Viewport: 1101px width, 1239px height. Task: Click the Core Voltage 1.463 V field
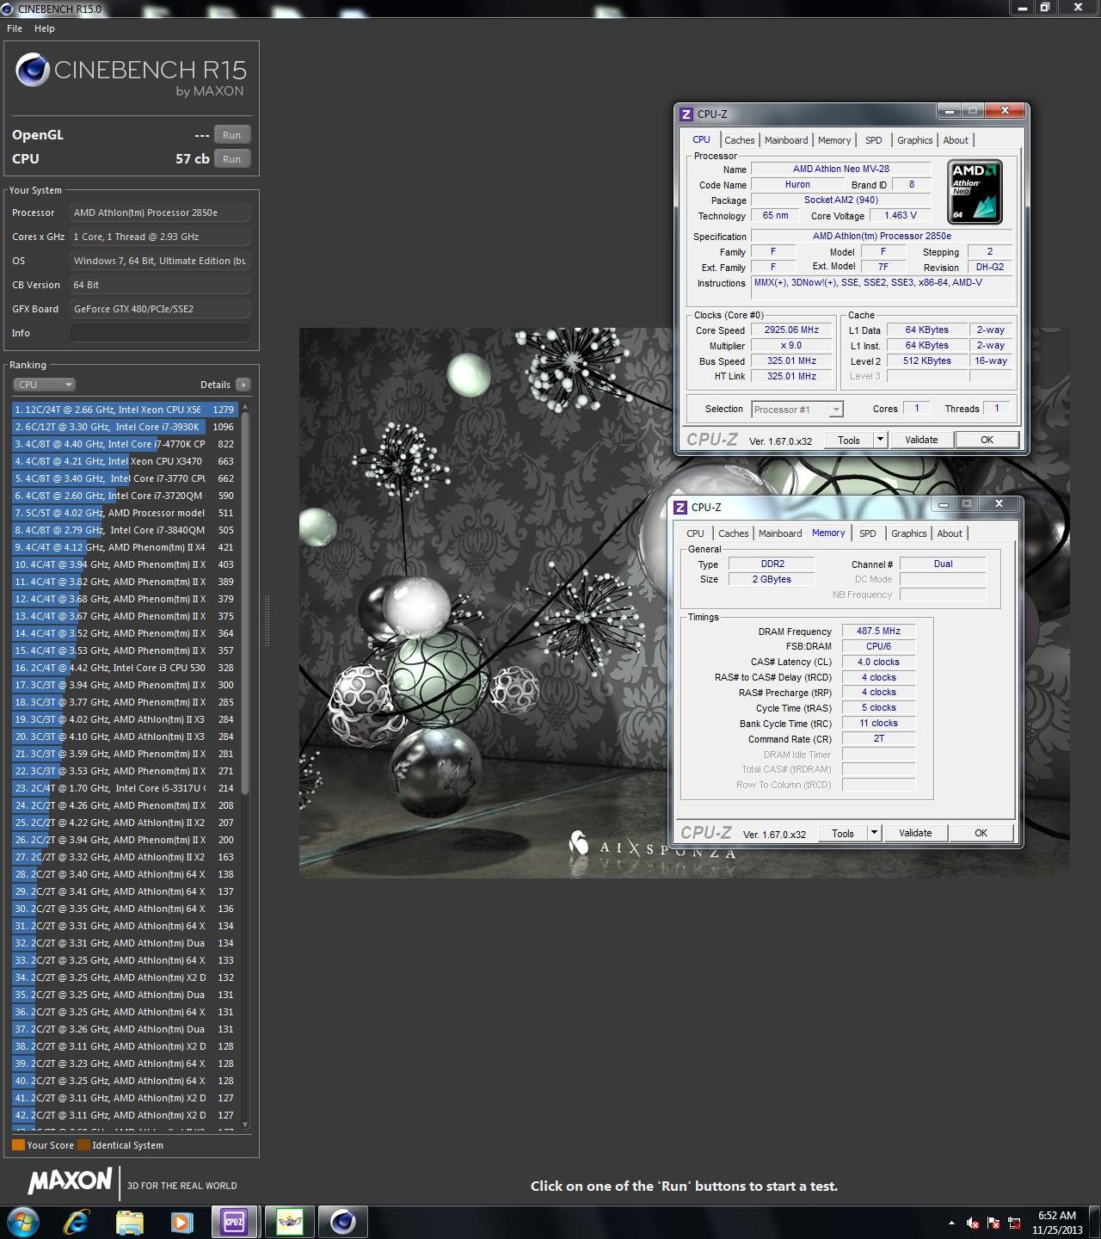(x=901, y=215)
